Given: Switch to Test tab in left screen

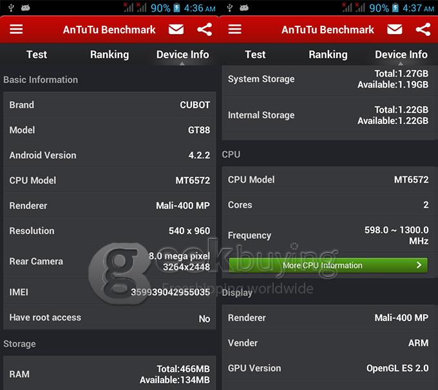Looking at the screenshot, I should pos(37,55).
